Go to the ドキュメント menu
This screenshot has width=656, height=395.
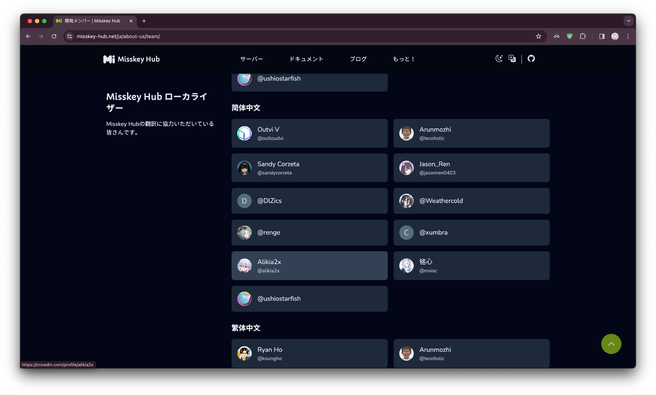pyautogui.click(x=306, y=59)
